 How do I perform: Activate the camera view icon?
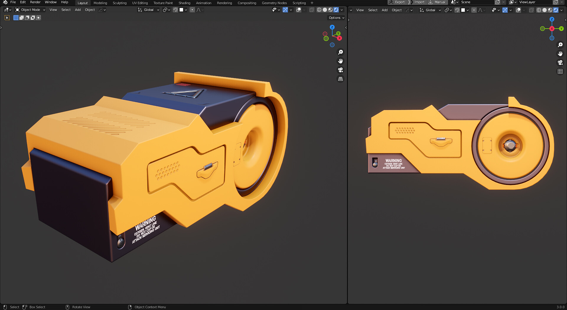click(340, 70)
